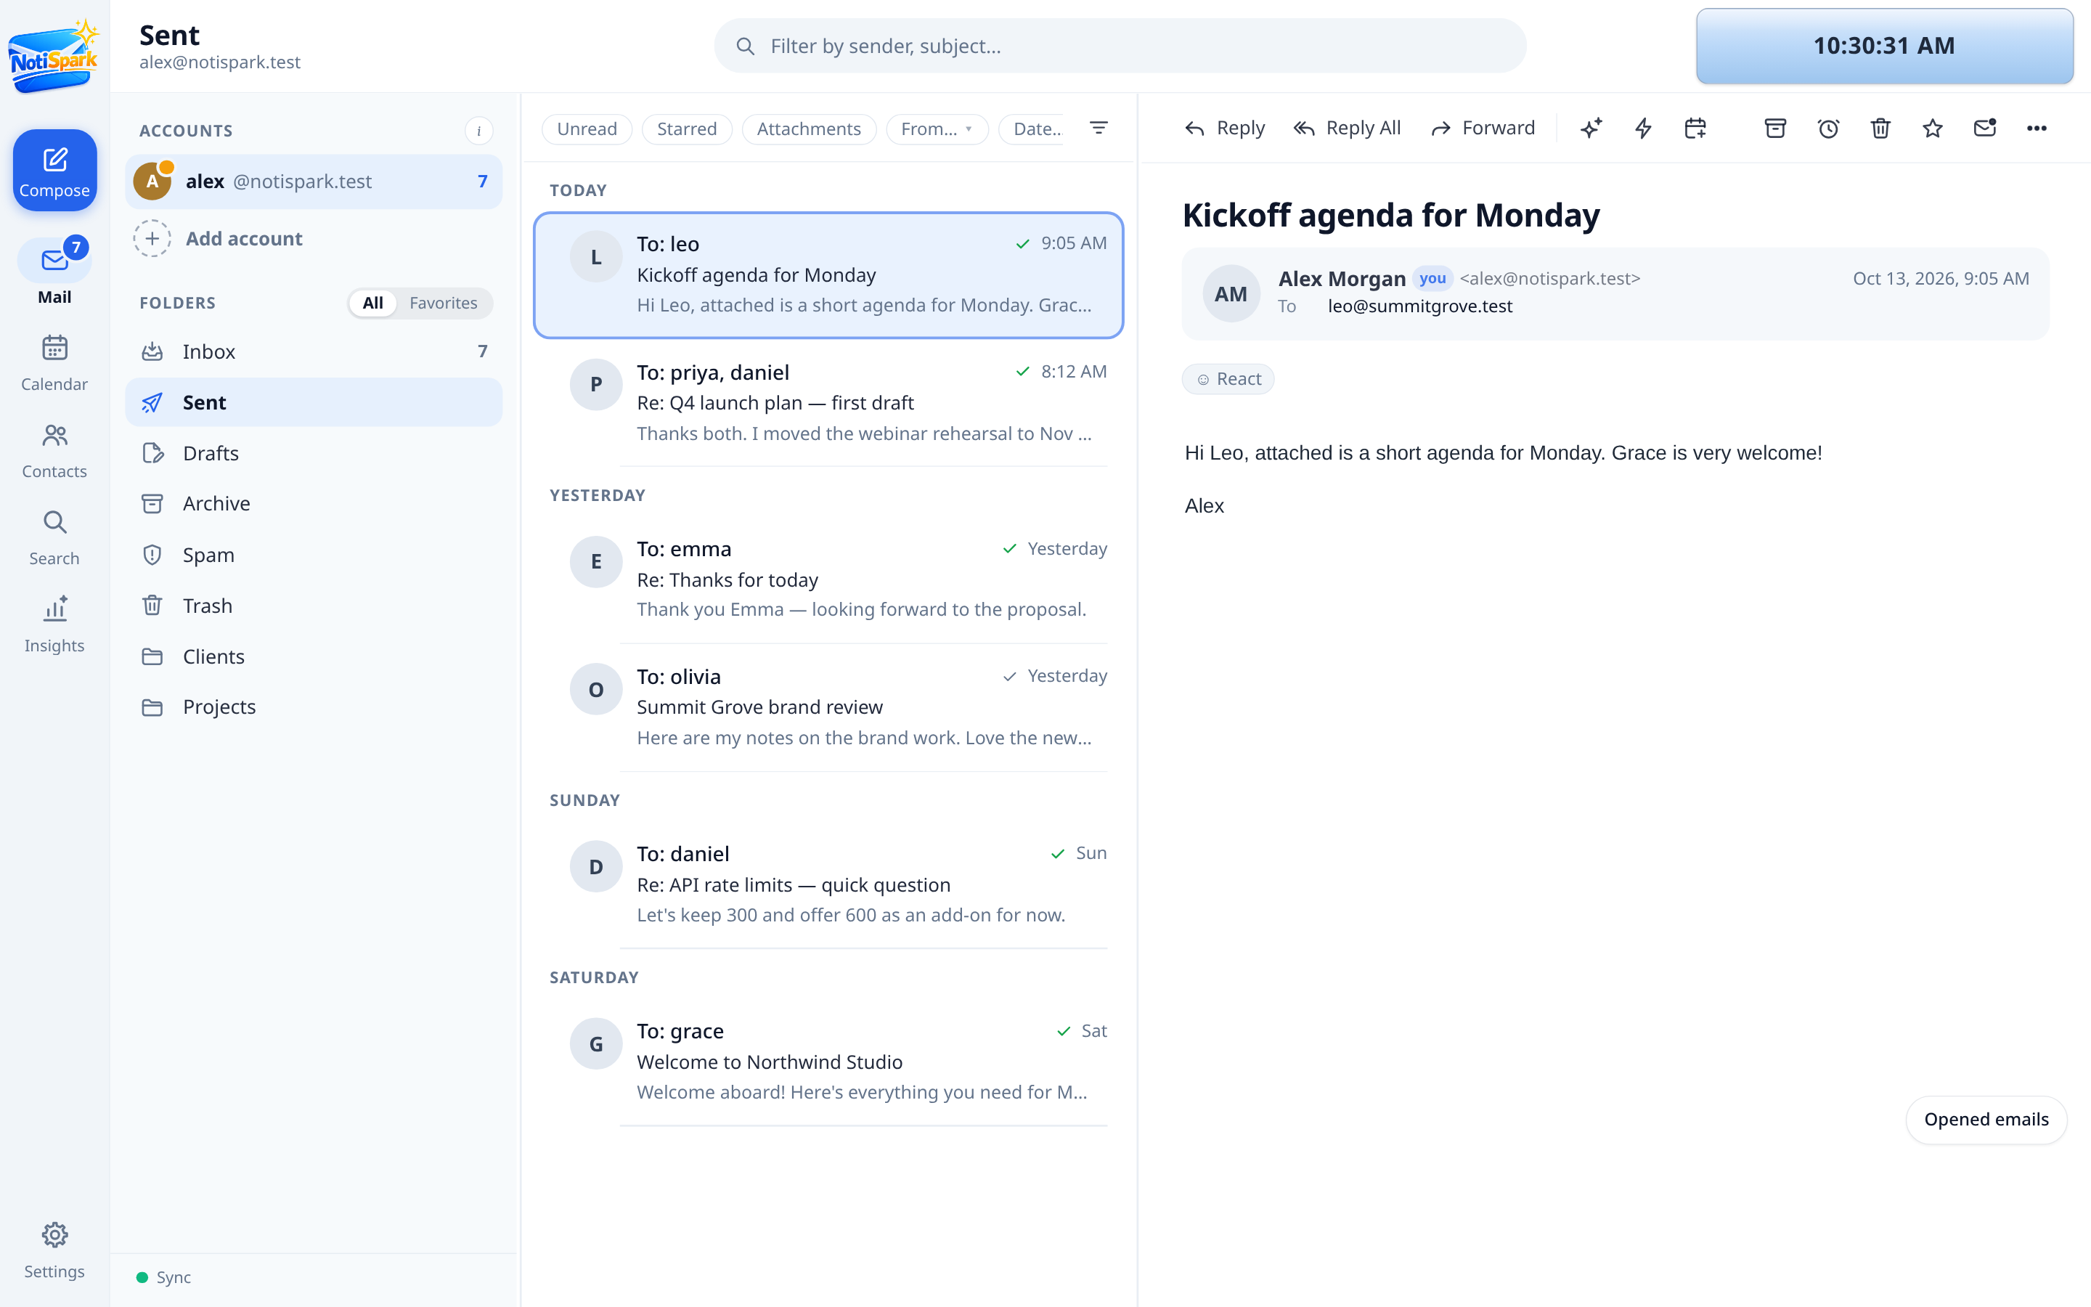
Task: Open the Trash folder
Action: pyautogui.click(x=314, y=605)
